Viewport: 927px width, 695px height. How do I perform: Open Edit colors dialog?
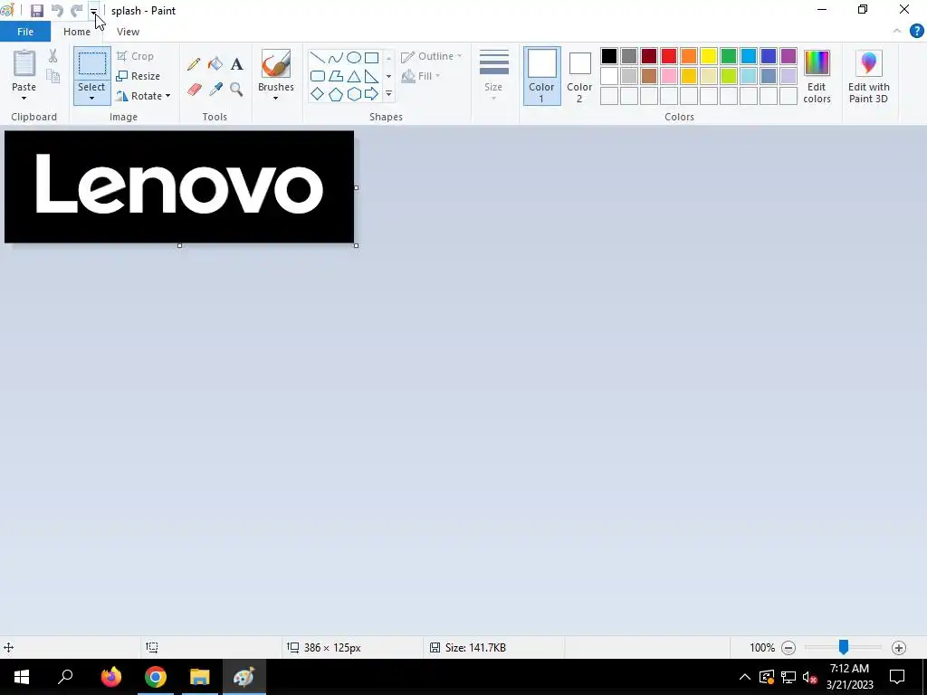click(x=817, y=77)
